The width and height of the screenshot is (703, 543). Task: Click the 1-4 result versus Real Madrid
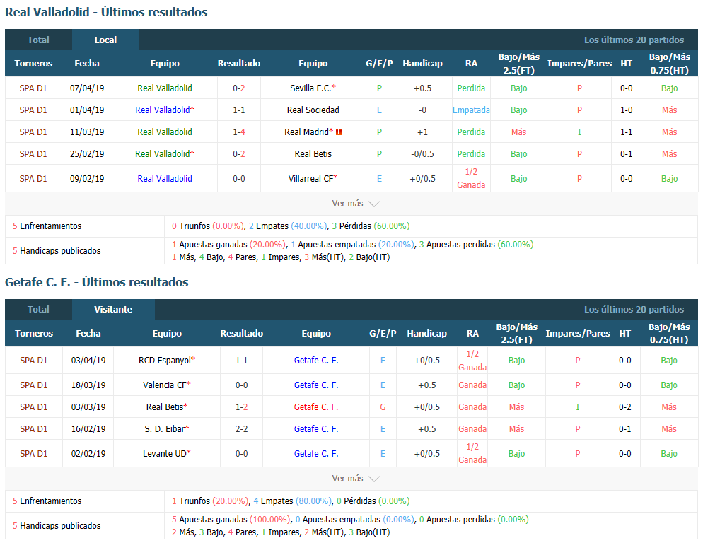click(239, 132)
